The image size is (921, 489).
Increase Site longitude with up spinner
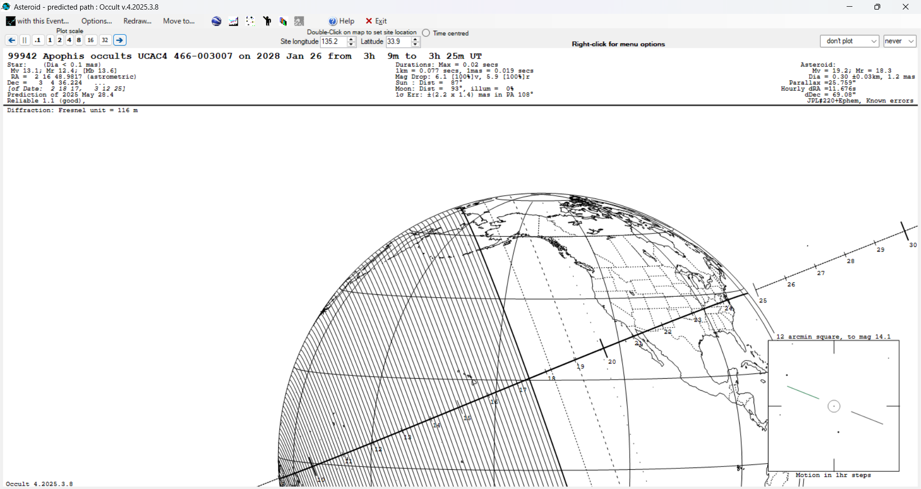pos(351,39)
